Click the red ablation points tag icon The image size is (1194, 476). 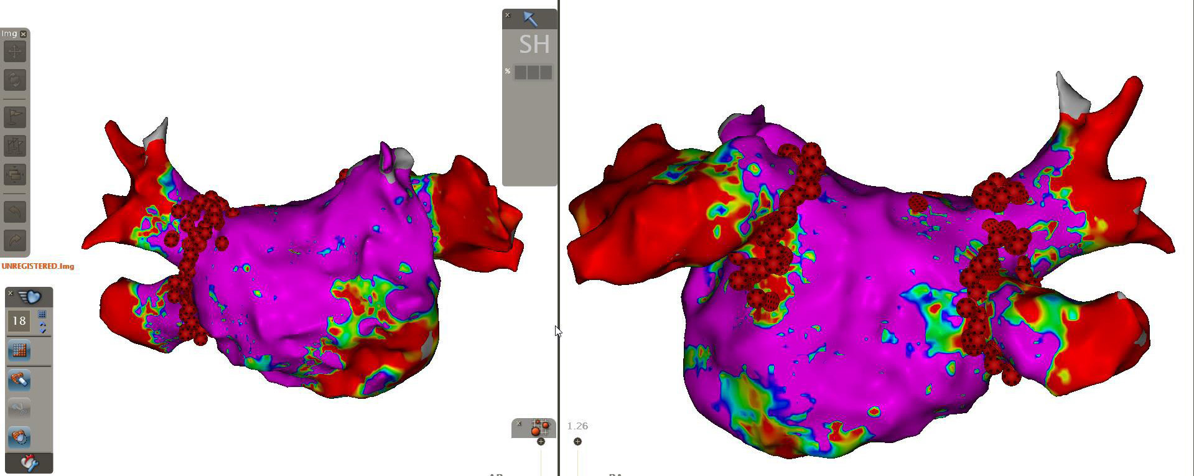coord(539,428)
